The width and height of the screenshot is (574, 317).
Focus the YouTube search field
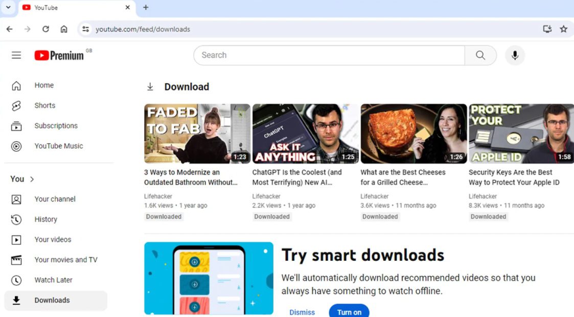click(328, 55)
